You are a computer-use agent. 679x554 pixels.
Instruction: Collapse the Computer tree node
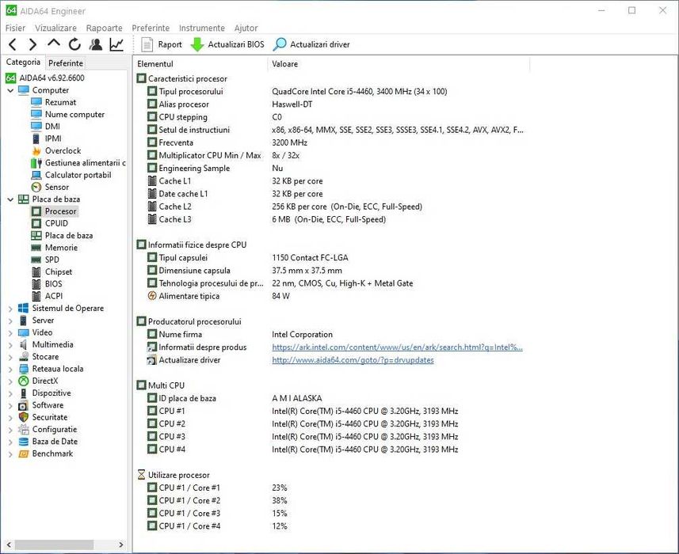pyautogui.click(x=10, y=90)
